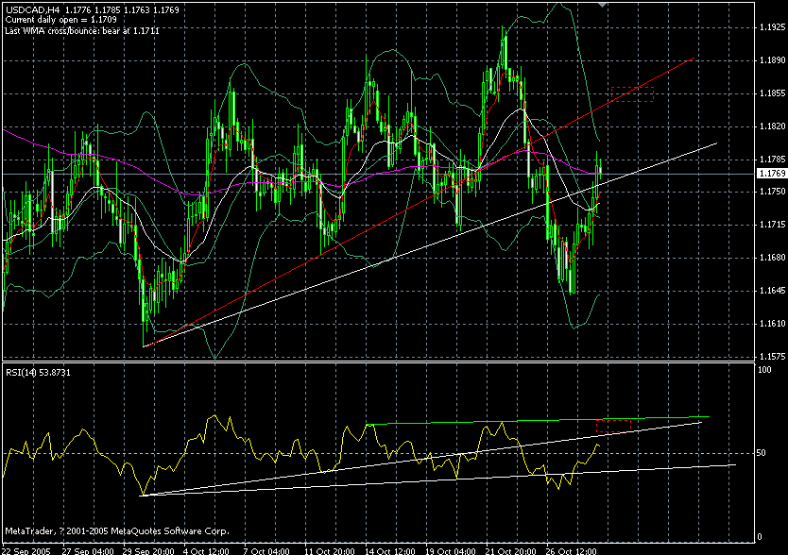Image resolution: width=788 pixels, height=555 pixels.
Task: Click the 1.1925 price axis label
Action: (773, 27)
